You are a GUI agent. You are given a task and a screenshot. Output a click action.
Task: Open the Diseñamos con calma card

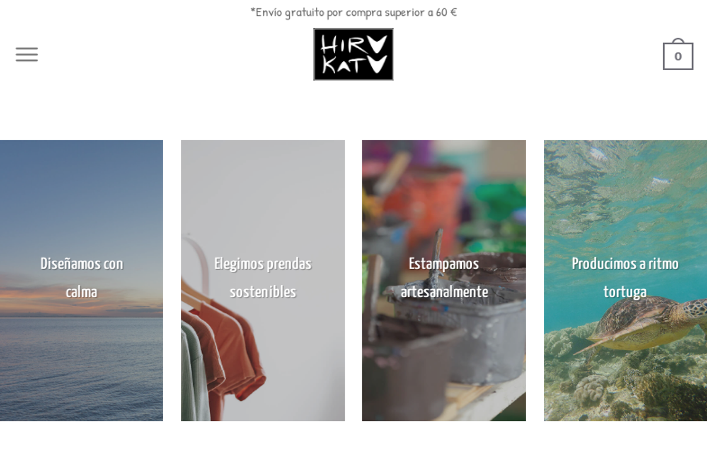click(x=81, y=280)
